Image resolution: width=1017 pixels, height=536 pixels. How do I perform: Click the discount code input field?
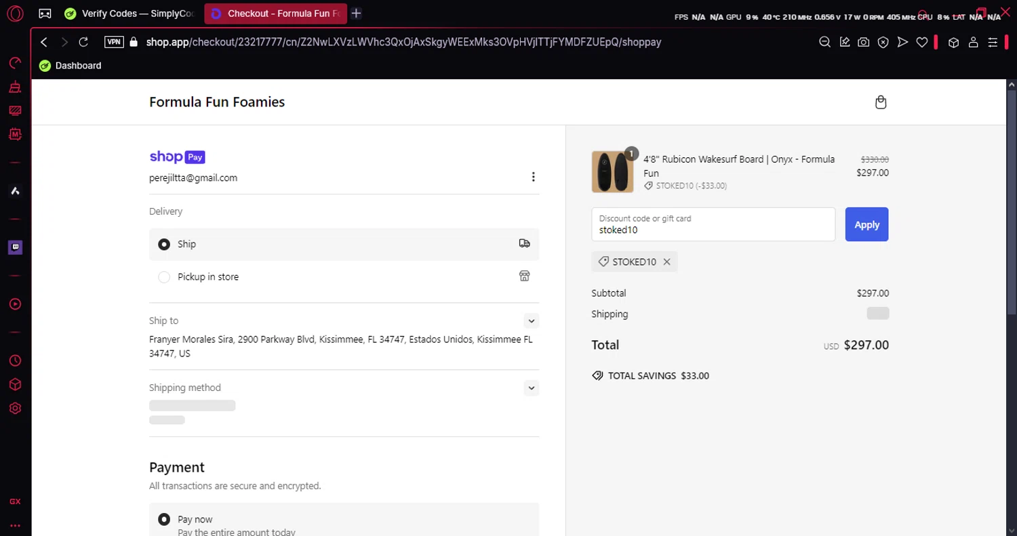tap(713, 224)
